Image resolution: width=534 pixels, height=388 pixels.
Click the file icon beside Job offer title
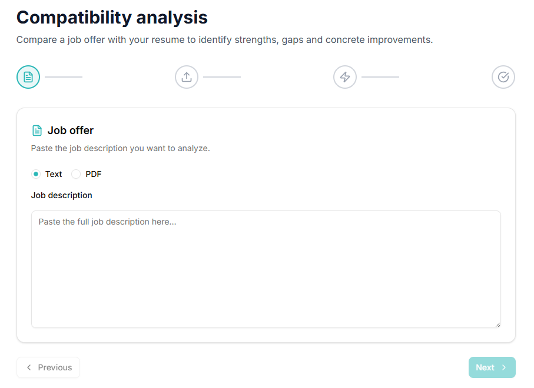point(37,131)
